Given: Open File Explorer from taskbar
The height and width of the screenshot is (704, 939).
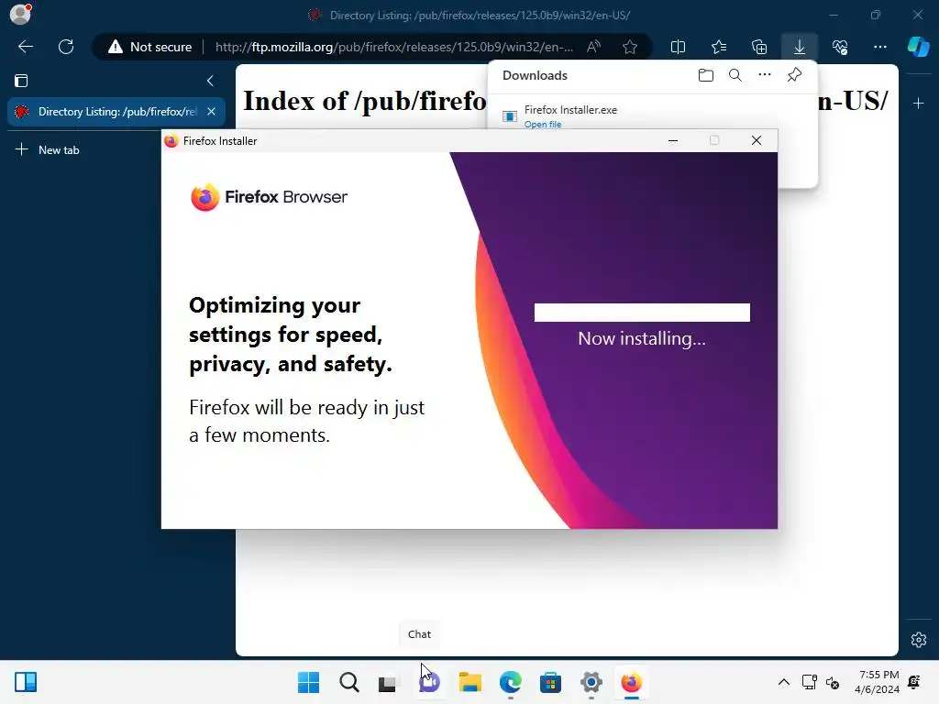Looking at the screenshot, I should tap(470, 682).
